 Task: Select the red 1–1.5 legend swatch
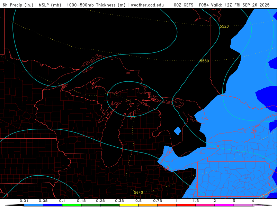coord(186,205)
